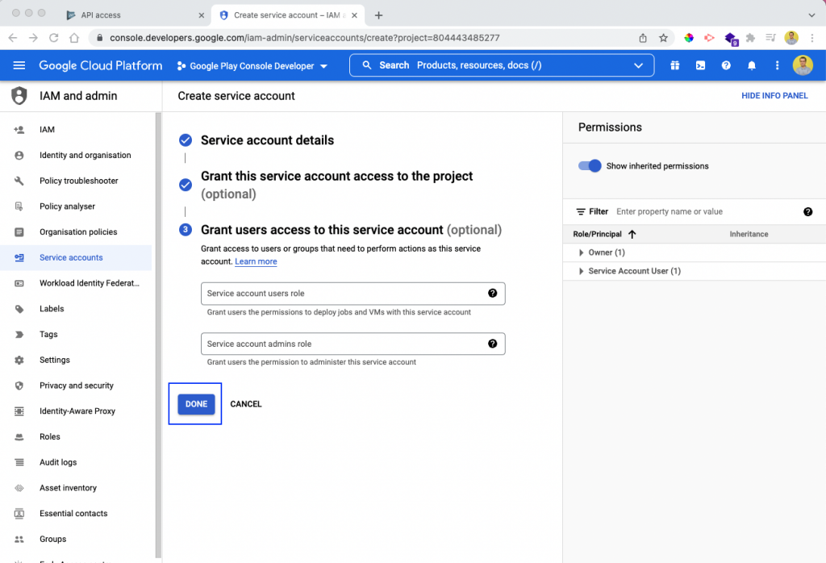Open the help question mark in top bar
Viewport: 826px width, 563px height.
point(726,65)
